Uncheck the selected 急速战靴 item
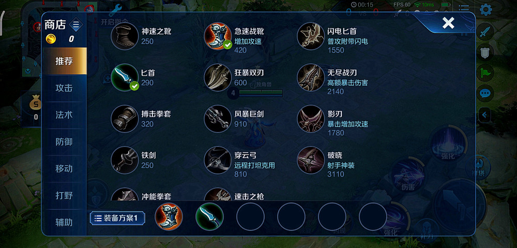The height and width of the screenshot is (248, 517). click(218, 36)
